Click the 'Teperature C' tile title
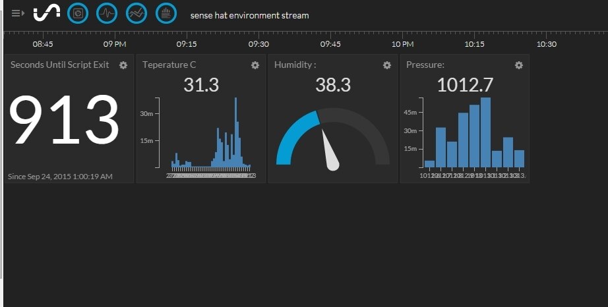 coord(169,65)
